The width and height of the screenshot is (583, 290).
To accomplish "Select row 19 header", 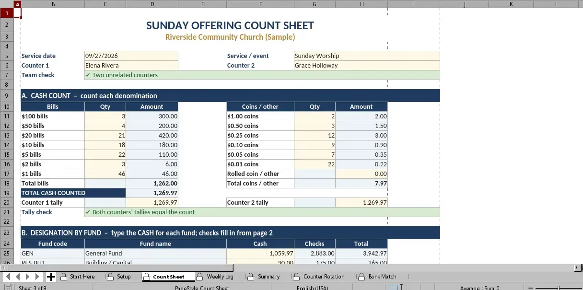I will pos(7,193).
